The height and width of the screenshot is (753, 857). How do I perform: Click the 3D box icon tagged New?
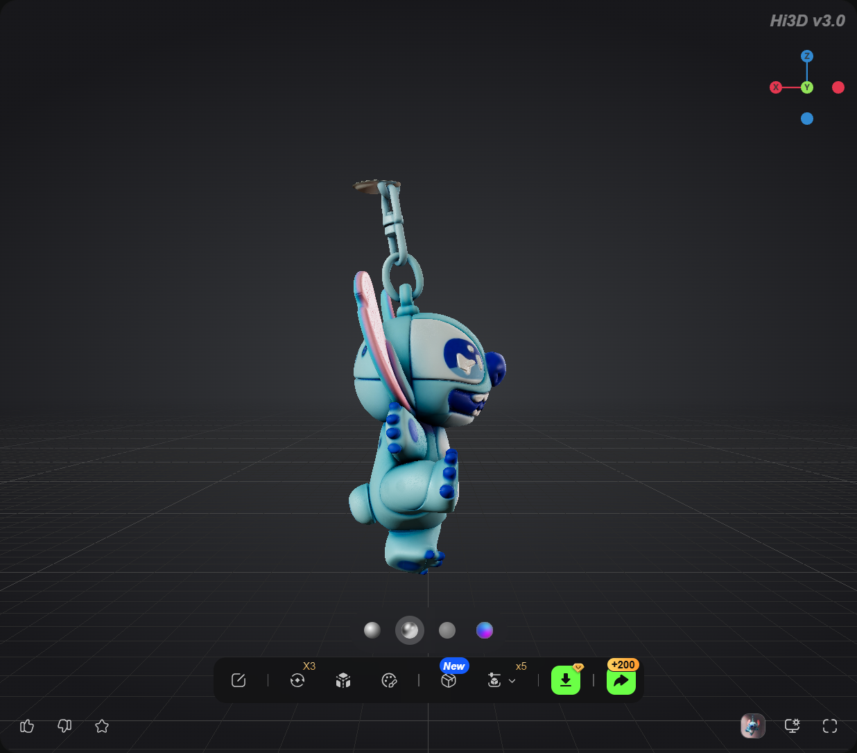[449, 680]
